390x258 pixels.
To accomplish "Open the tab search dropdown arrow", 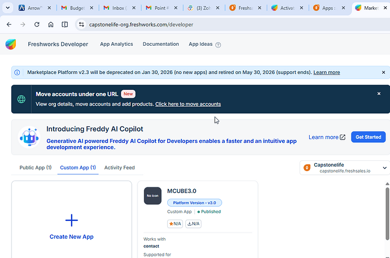I will (x=8, y=8).
